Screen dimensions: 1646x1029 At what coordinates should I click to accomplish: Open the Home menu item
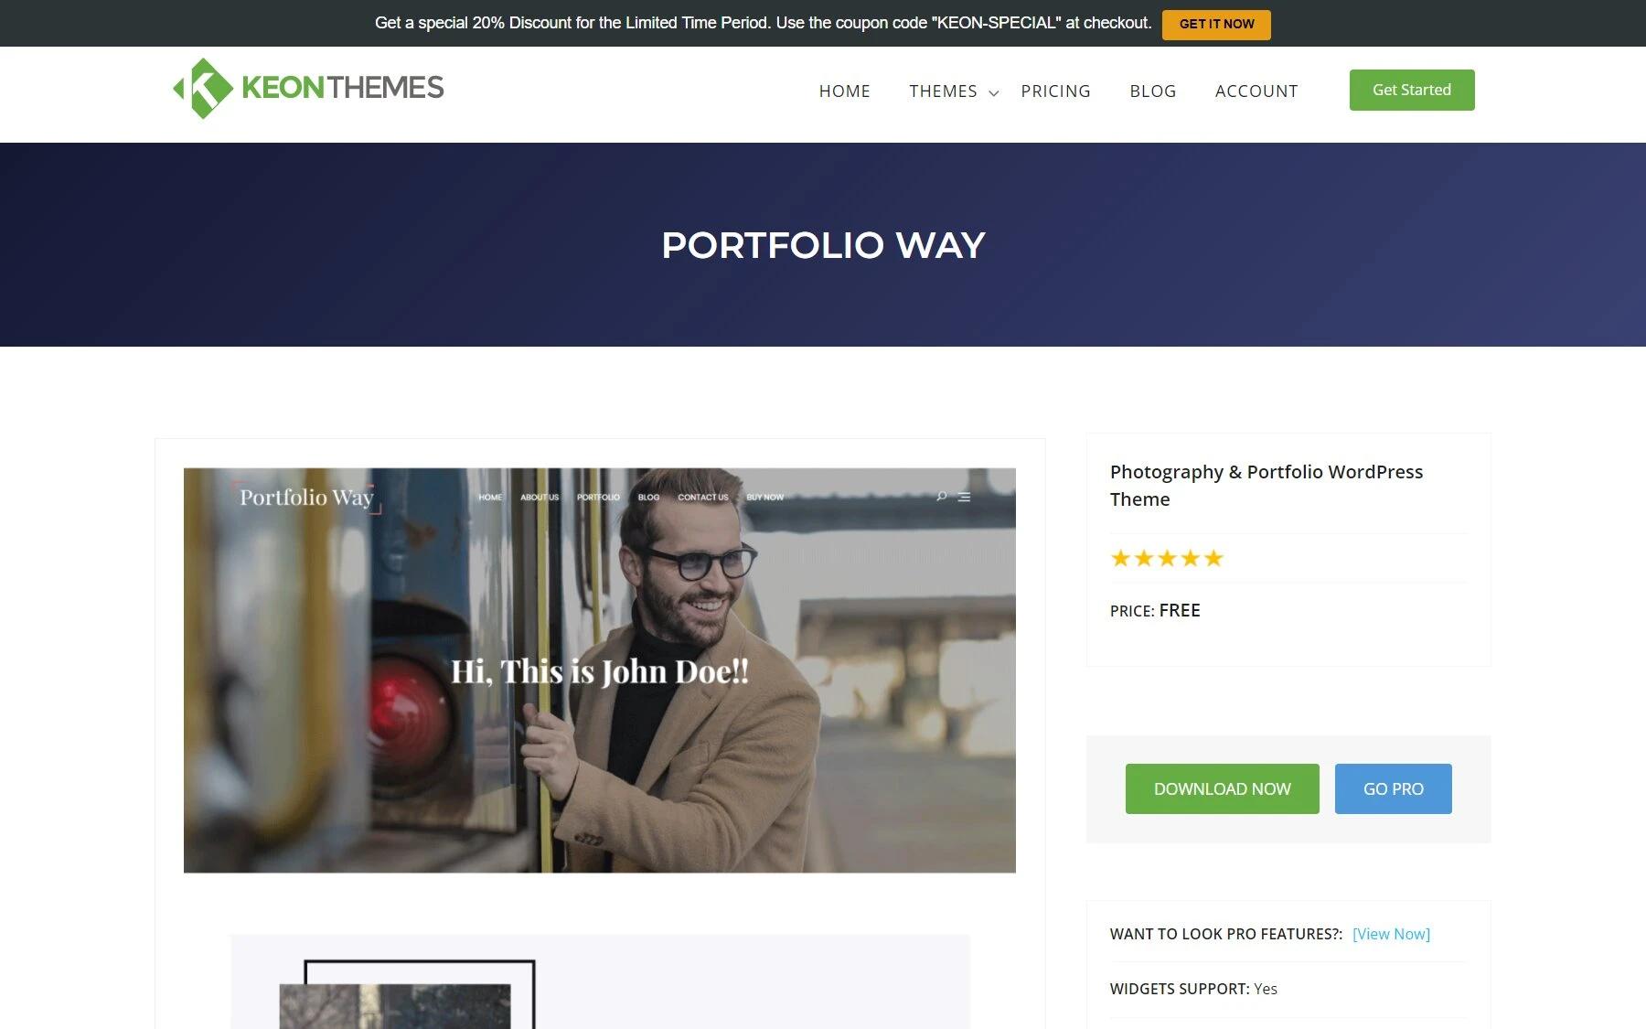(844, 91)
